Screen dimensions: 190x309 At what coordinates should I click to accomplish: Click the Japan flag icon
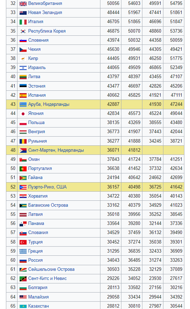(x=23, y=114)
